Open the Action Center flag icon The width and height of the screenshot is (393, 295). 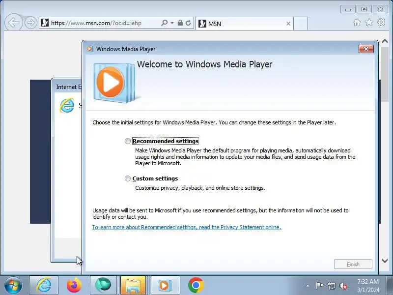point(319,286)
